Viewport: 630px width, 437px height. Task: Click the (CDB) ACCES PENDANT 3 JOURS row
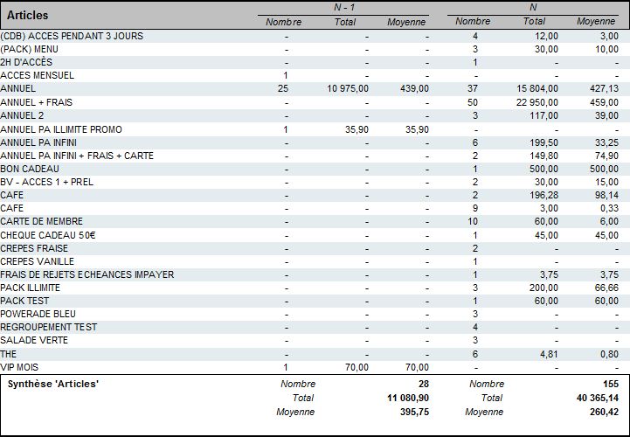click(x=72, y=36)
